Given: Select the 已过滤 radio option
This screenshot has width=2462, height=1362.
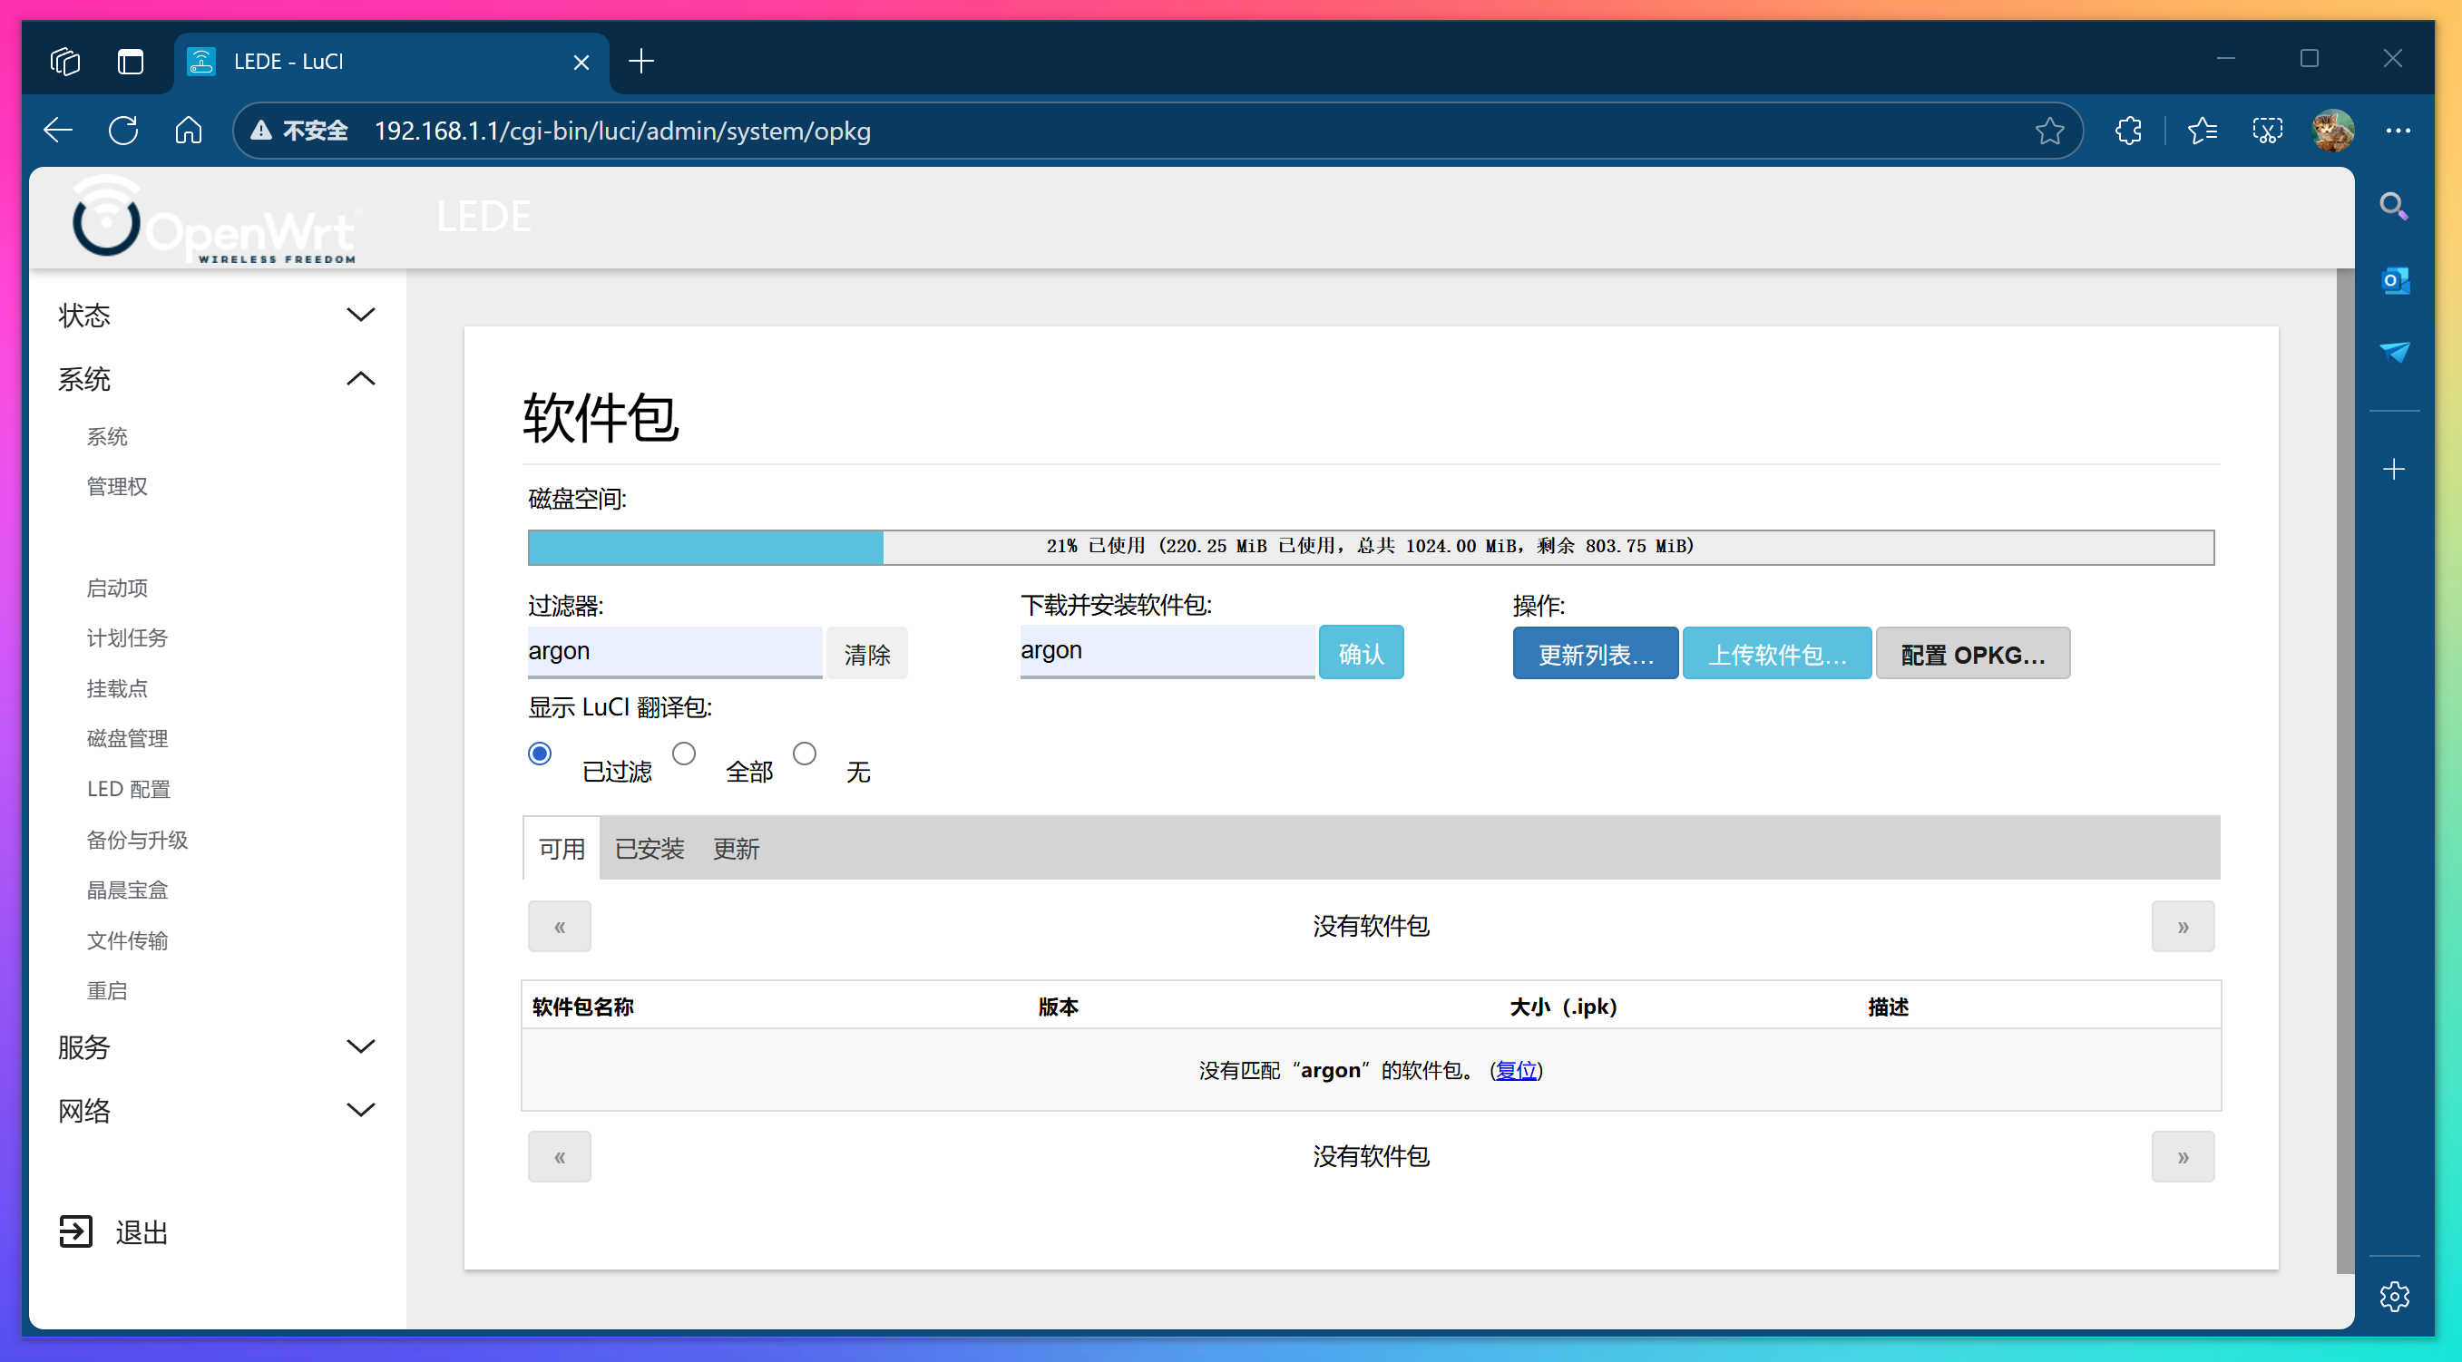Looking at the screenshot, I should [540, 754].
